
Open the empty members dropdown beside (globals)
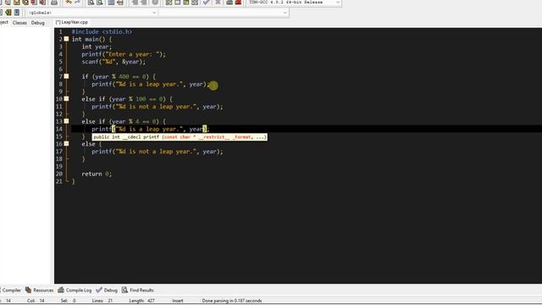pos(224,13)
